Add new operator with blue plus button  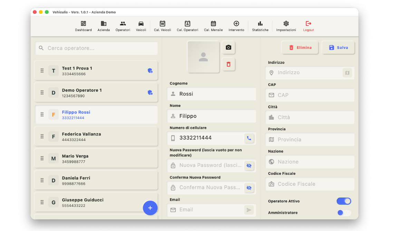(x=150, y=208)
